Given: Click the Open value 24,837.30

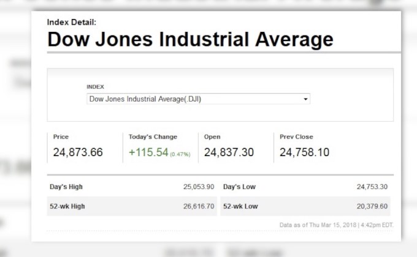Looking at the screenshot, I should (x=229, y=152).
